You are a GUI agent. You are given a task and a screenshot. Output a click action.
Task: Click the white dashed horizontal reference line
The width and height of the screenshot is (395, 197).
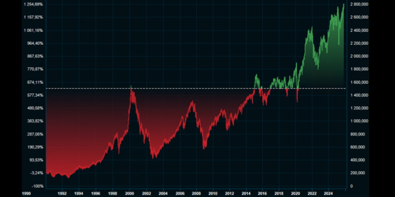pos(184,88)
